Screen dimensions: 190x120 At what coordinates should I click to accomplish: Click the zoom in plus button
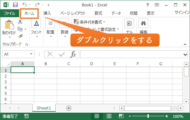(x=167, y=116)
